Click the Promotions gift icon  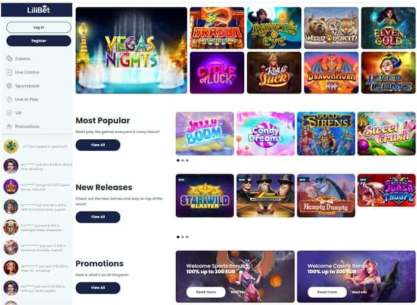point(10,126)
